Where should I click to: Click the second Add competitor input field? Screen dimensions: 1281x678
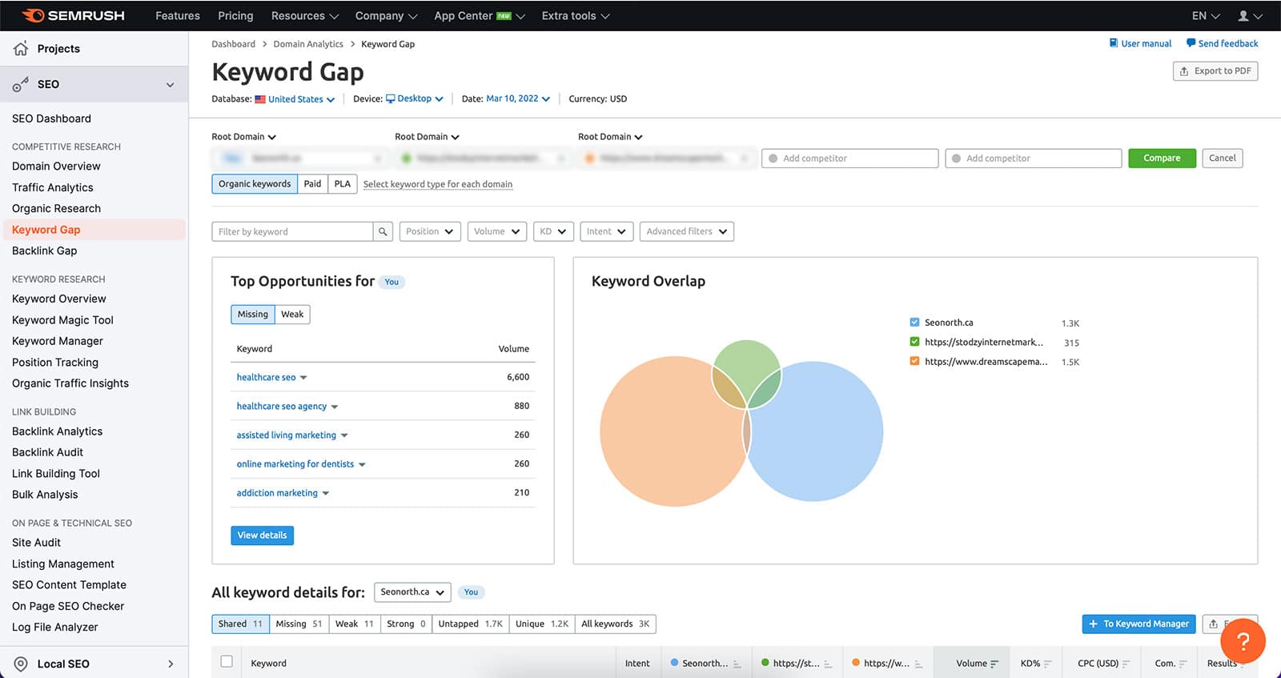[1034, 158]
